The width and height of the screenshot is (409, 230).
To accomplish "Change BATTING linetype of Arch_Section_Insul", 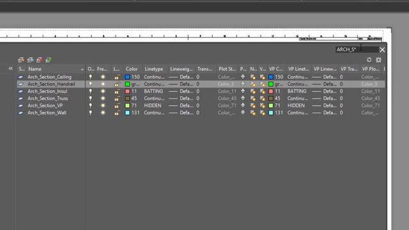I will click(153, 91).
